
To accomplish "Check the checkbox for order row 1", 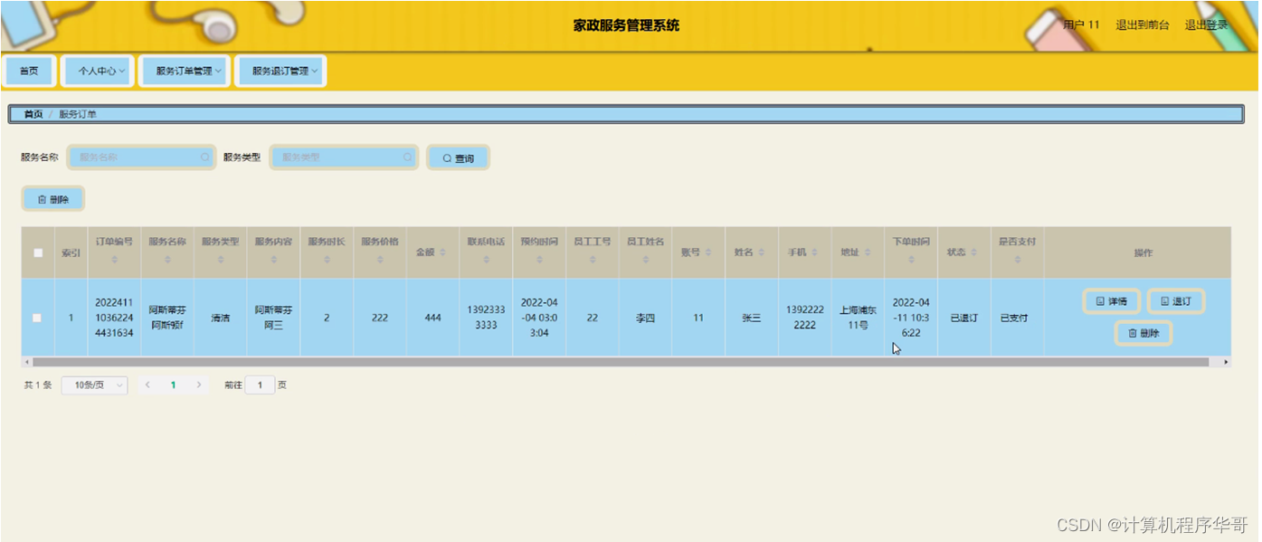I will pos(37,318).
